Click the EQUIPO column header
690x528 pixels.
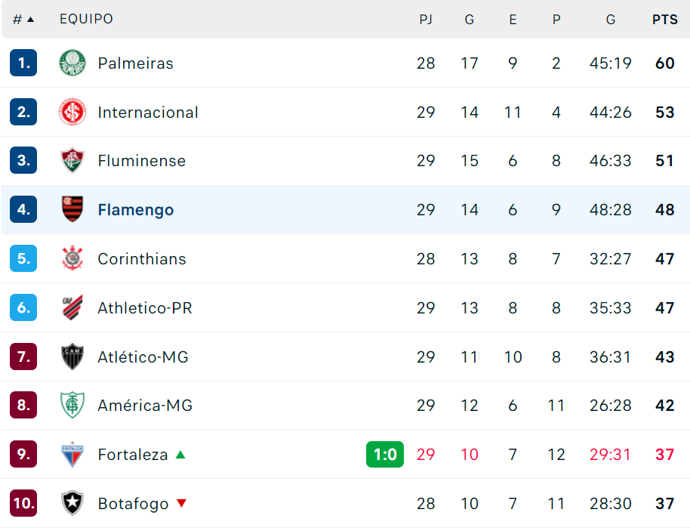pyautogui.click(x=86, y=19)
